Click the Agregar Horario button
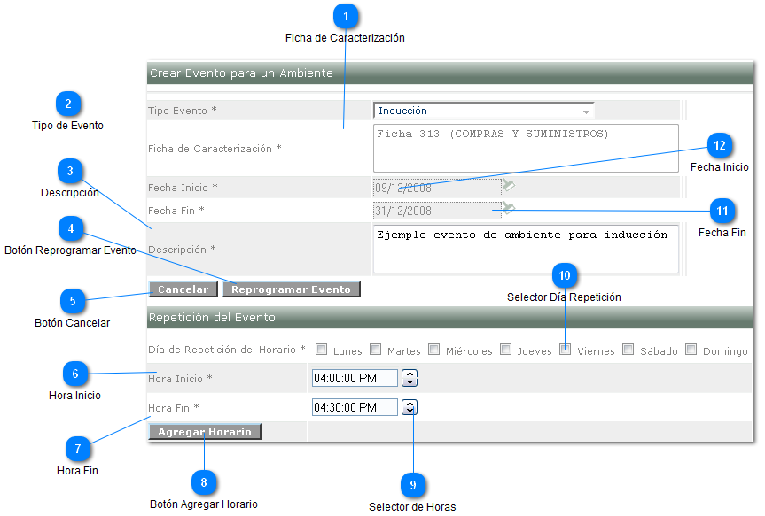 pos(205,432)
